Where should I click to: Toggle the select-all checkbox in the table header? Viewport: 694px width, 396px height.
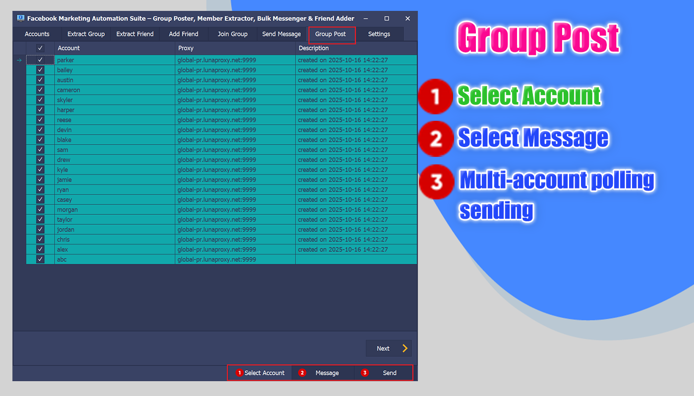[40, 48]
